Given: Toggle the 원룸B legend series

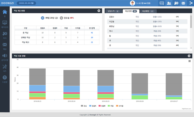Looking at the screenshot, I should coord(102,106).
